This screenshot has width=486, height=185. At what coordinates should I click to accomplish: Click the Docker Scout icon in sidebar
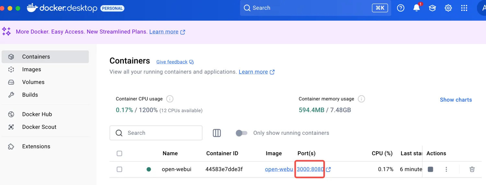point(11,127)
